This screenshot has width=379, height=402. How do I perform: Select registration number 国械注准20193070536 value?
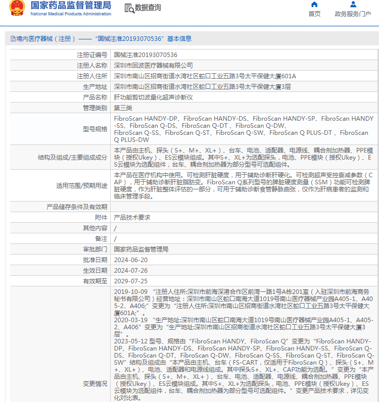(x=146, y=55)
